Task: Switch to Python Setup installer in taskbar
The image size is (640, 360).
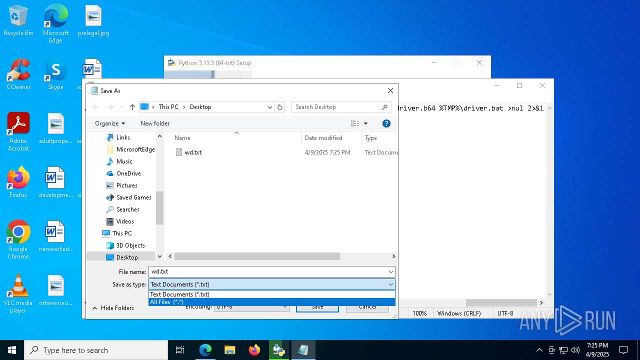Action: pos(278,350)
